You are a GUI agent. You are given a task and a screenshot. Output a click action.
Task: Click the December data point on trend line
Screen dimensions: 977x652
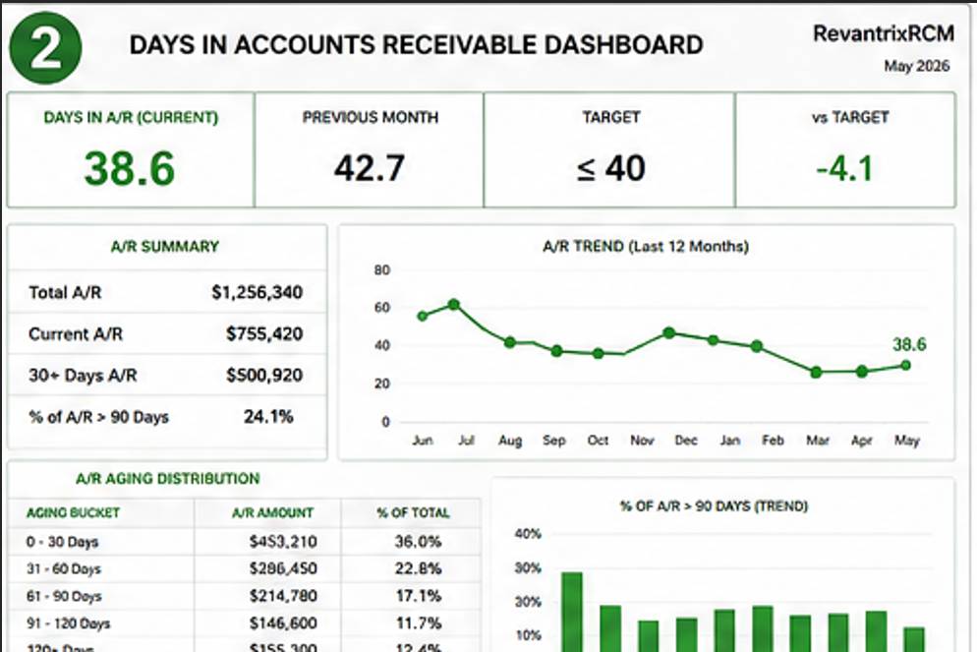(669, 332)
